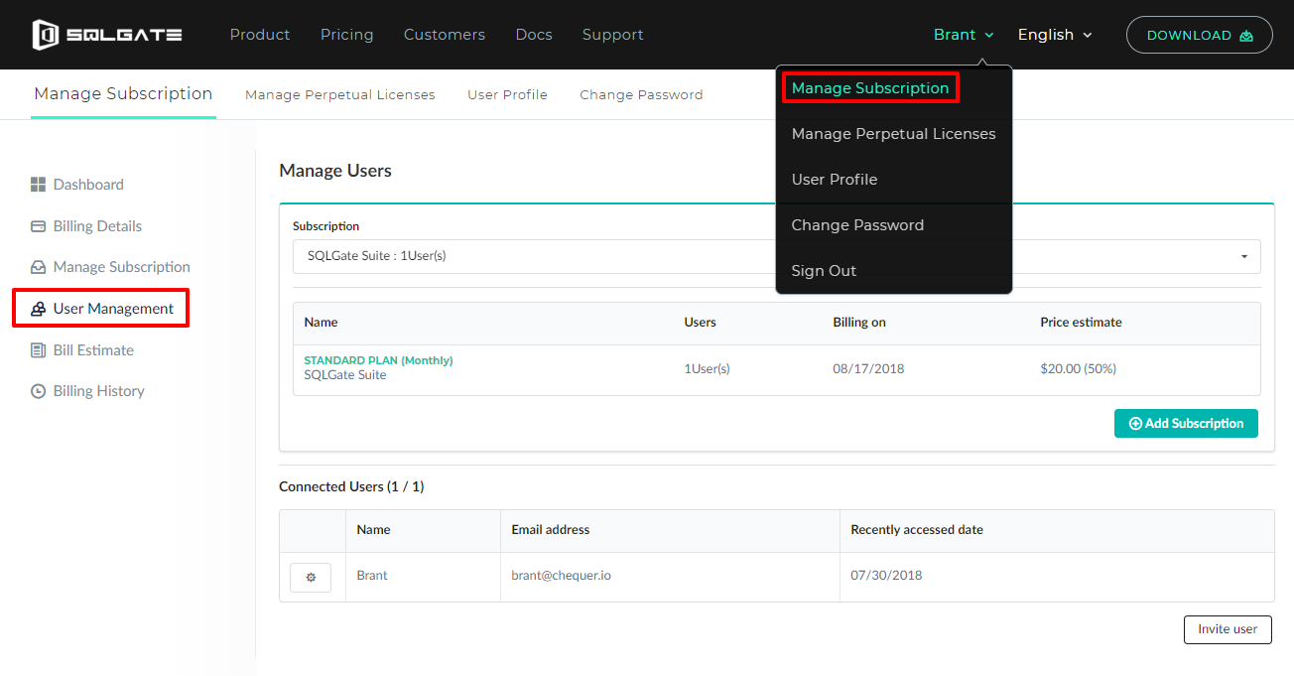Open the Change Password tab
1294x676 pixels.
point(641,95)
